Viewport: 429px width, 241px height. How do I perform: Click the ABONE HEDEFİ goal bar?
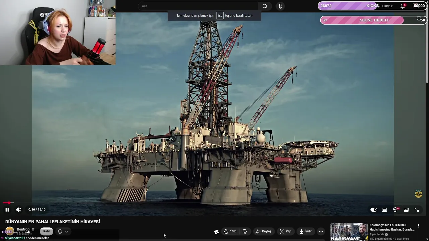[373, 20]
